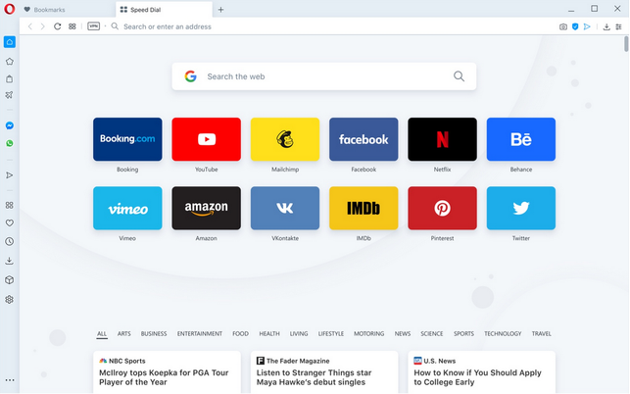The width and height of the screenshot is (630, 394).
Task: Select the FOOD news category
Action: coord(240,333)
